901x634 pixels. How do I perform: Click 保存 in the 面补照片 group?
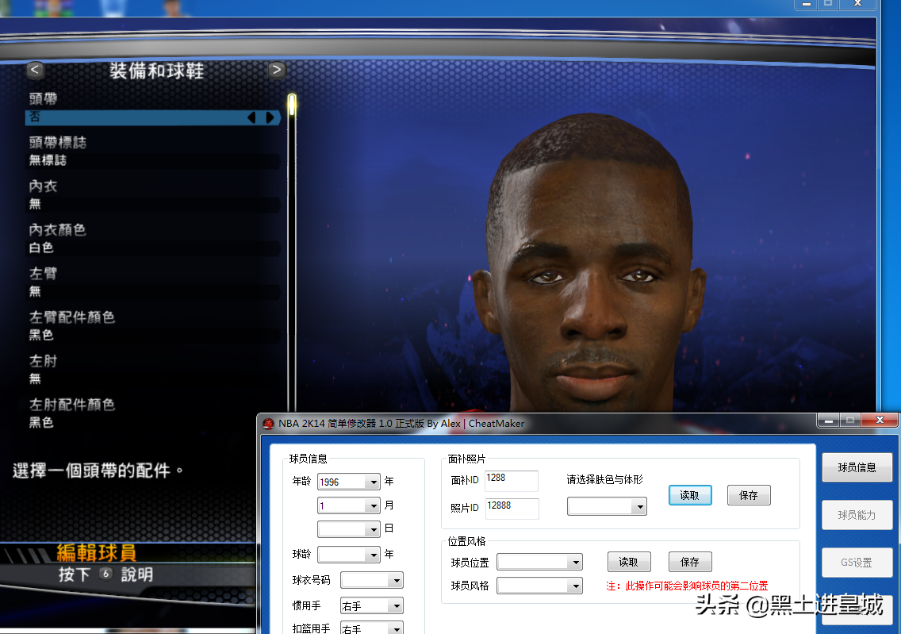(749, 495)
